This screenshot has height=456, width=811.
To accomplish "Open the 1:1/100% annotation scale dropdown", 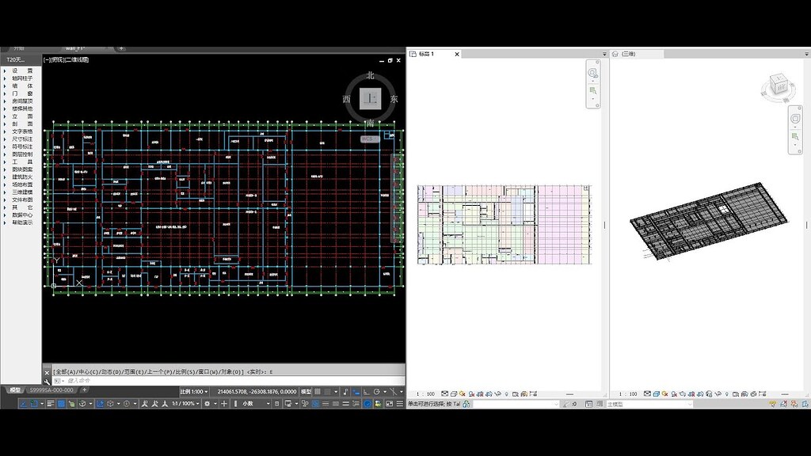I will pos(185,404).
